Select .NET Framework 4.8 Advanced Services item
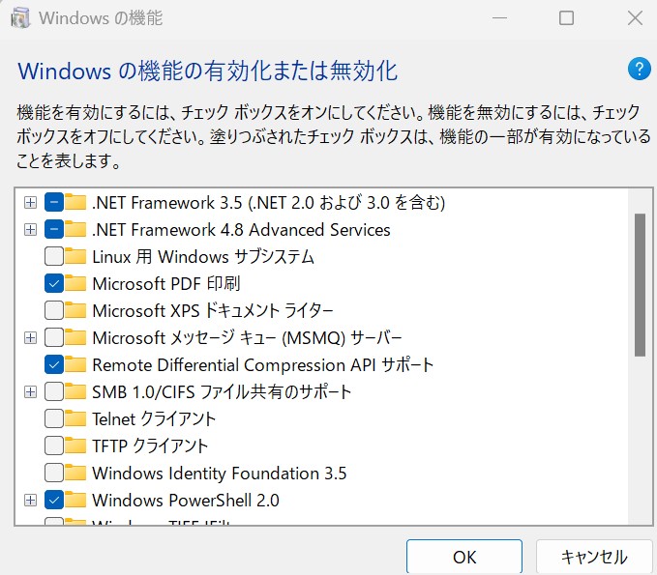Screen dimensions: 657x575 (x=241, y=230)
